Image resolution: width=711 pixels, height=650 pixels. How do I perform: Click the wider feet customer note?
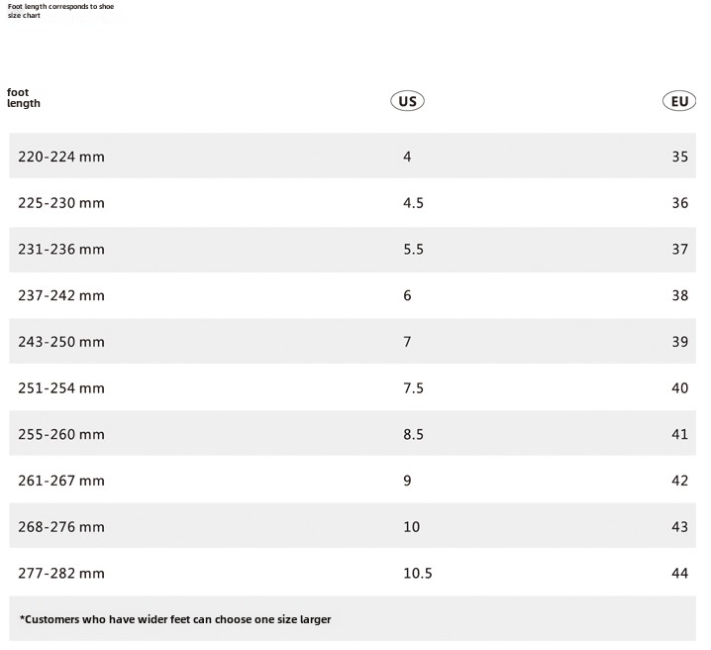point(175,619)
